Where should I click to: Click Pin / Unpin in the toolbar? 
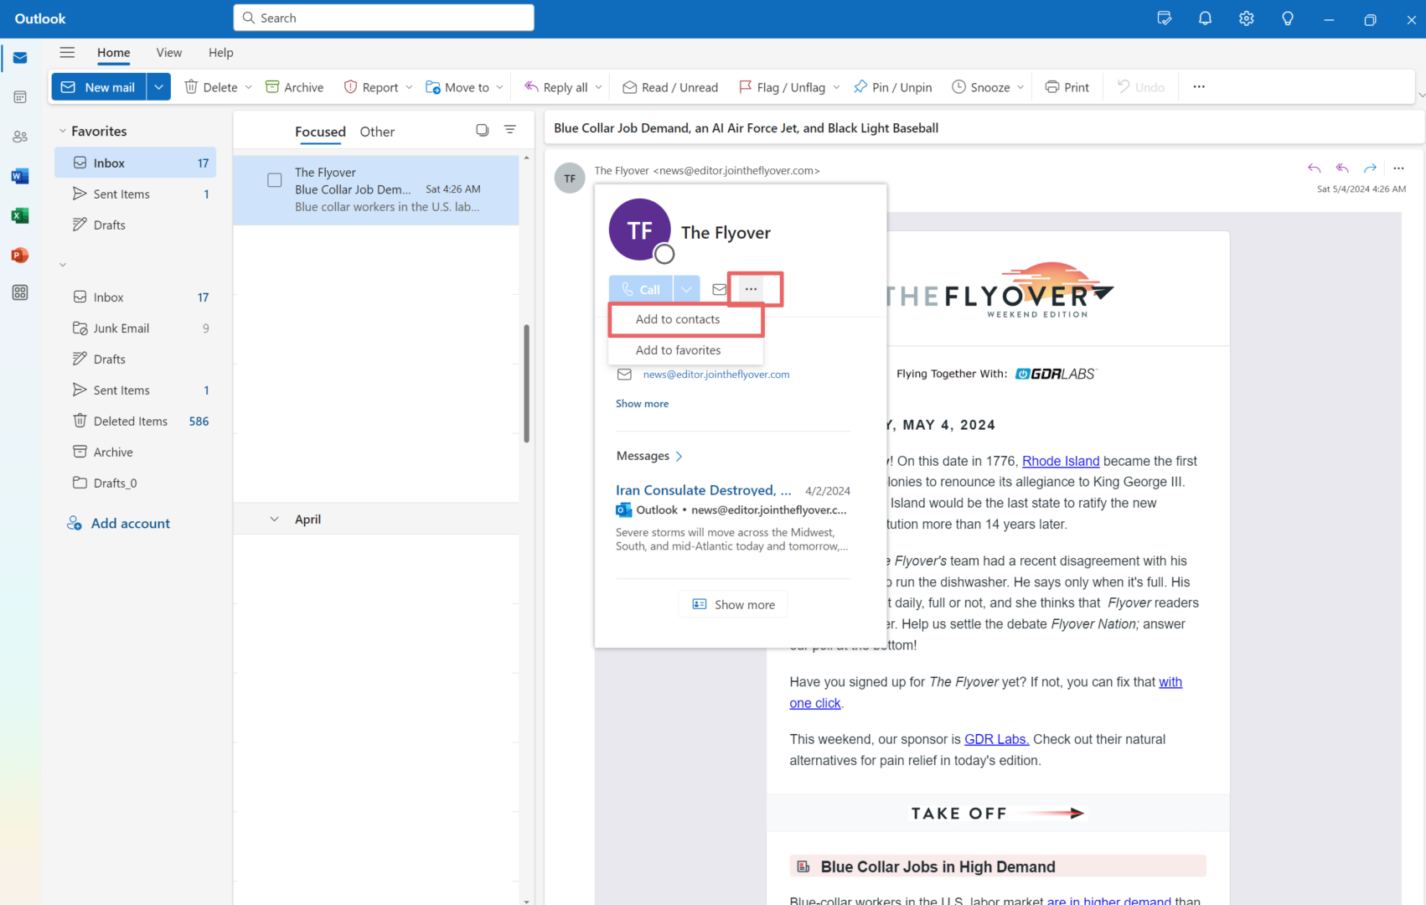point(893,87)
